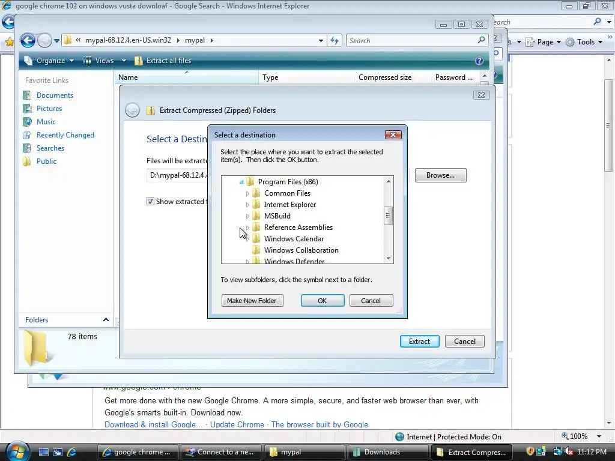Click the Common Files folder icon
The image size is (615, 461).
point(256,193)
